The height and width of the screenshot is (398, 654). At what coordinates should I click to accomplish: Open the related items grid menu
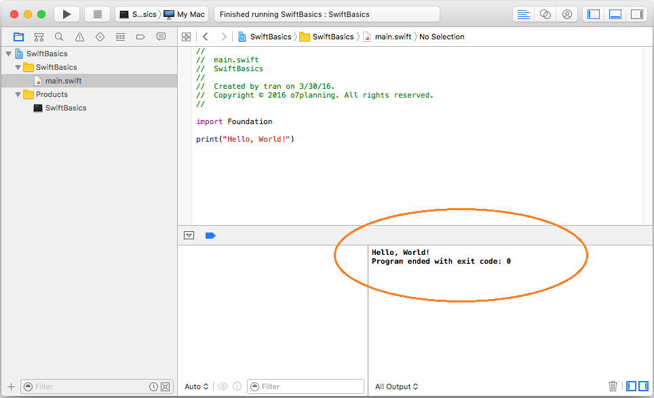[187, 37]
